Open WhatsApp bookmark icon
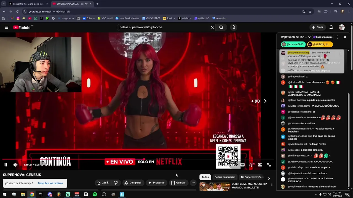353x198 pixels. click(36, 18)
